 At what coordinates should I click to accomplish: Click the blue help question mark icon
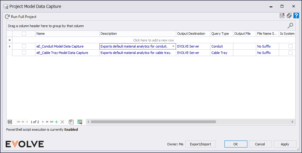pos(296,16)
